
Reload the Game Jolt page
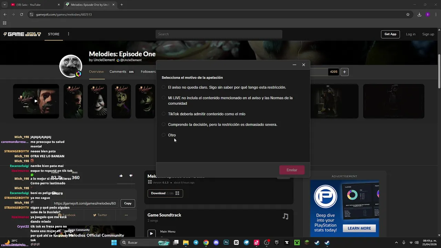(x=22, y=14)
